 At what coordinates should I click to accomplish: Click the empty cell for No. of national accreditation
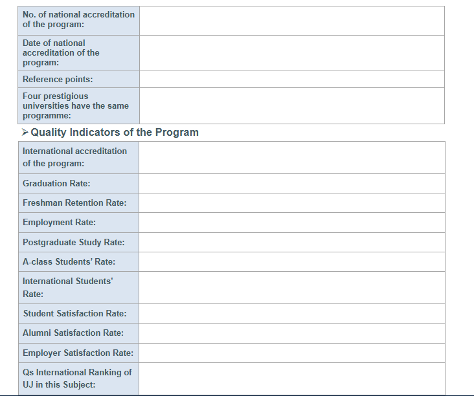click(291, 21)
